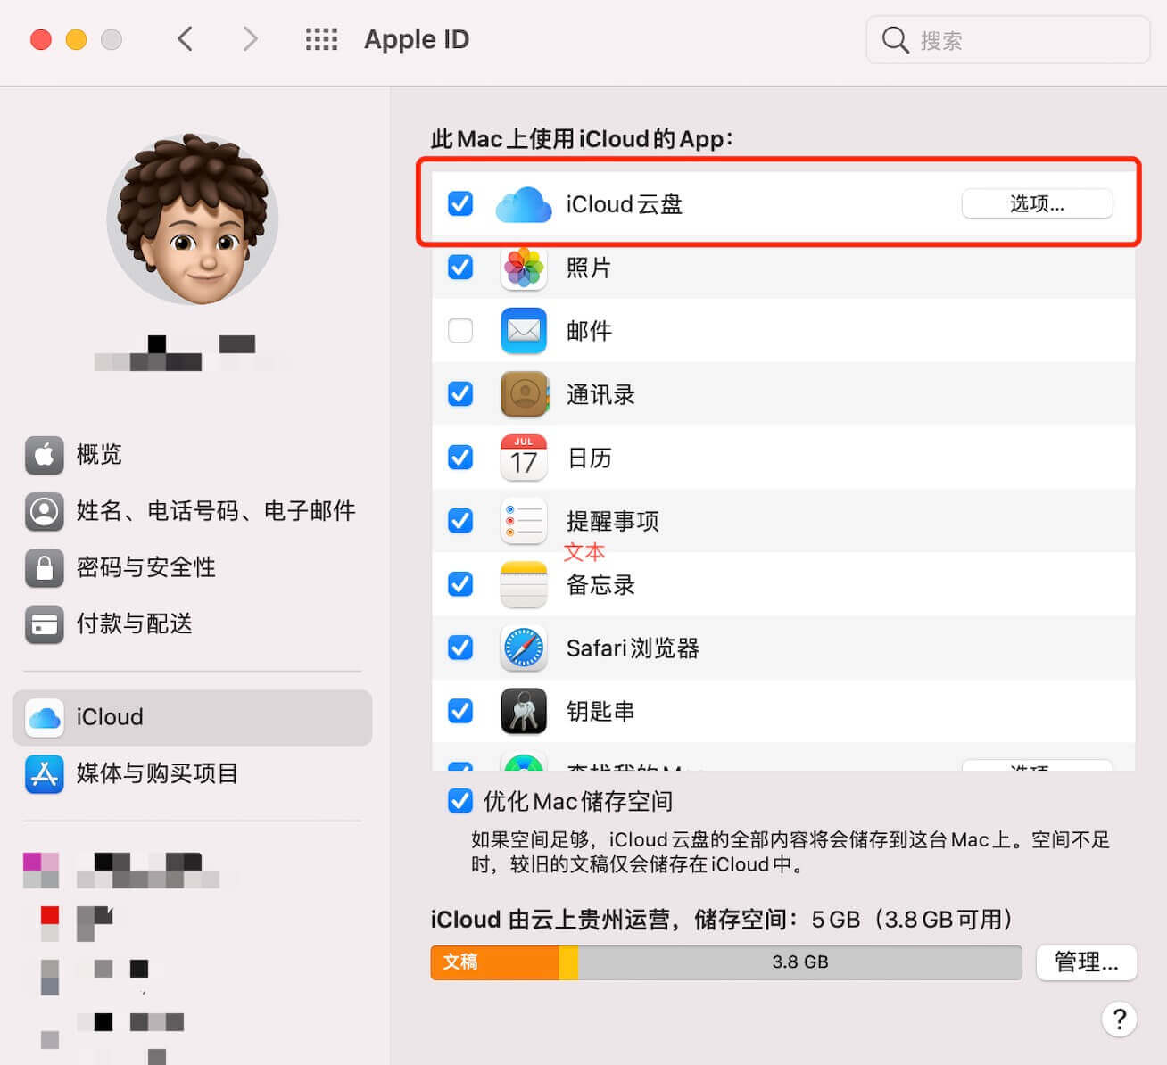Click the Safari 浏览器 label text
Image resolution: width=1167 pixels, height=1065 pixels.
633,648
